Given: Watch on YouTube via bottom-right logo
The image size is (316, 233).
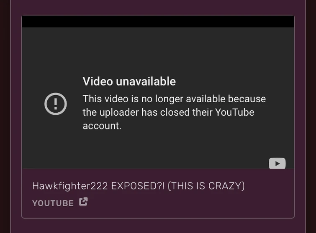Looking at the screenshot, I should coord(277,163).
